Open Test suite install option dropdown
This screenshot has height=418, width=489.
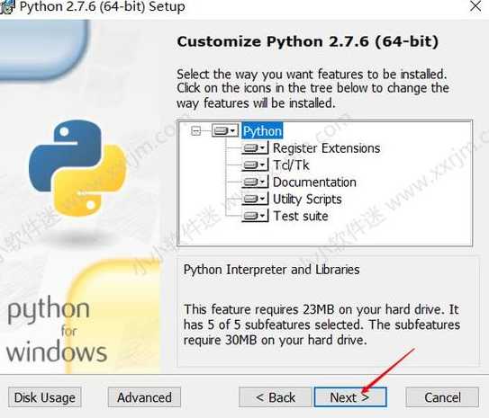255,216
